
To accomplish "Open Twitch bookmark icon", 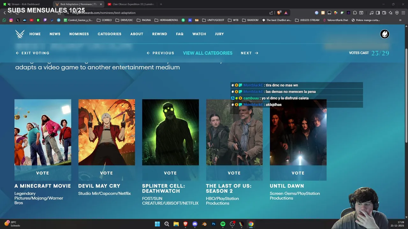I will click(45, 20).
